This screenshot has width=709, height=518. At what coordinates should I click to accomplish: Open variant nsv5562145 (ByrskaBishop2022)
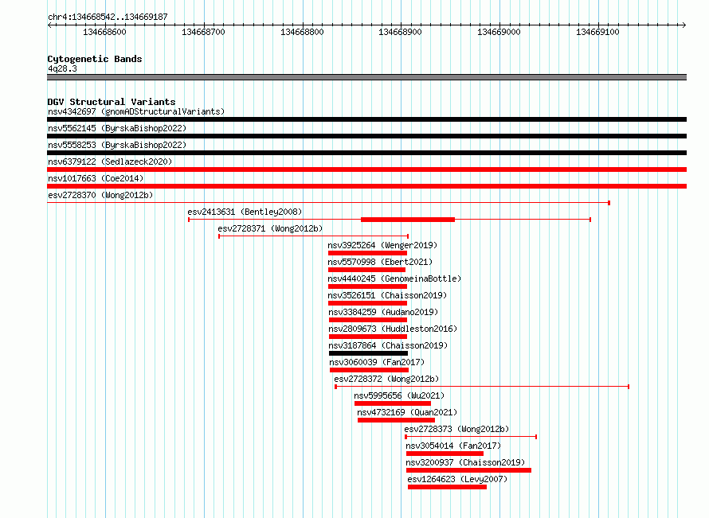(117, 128)
